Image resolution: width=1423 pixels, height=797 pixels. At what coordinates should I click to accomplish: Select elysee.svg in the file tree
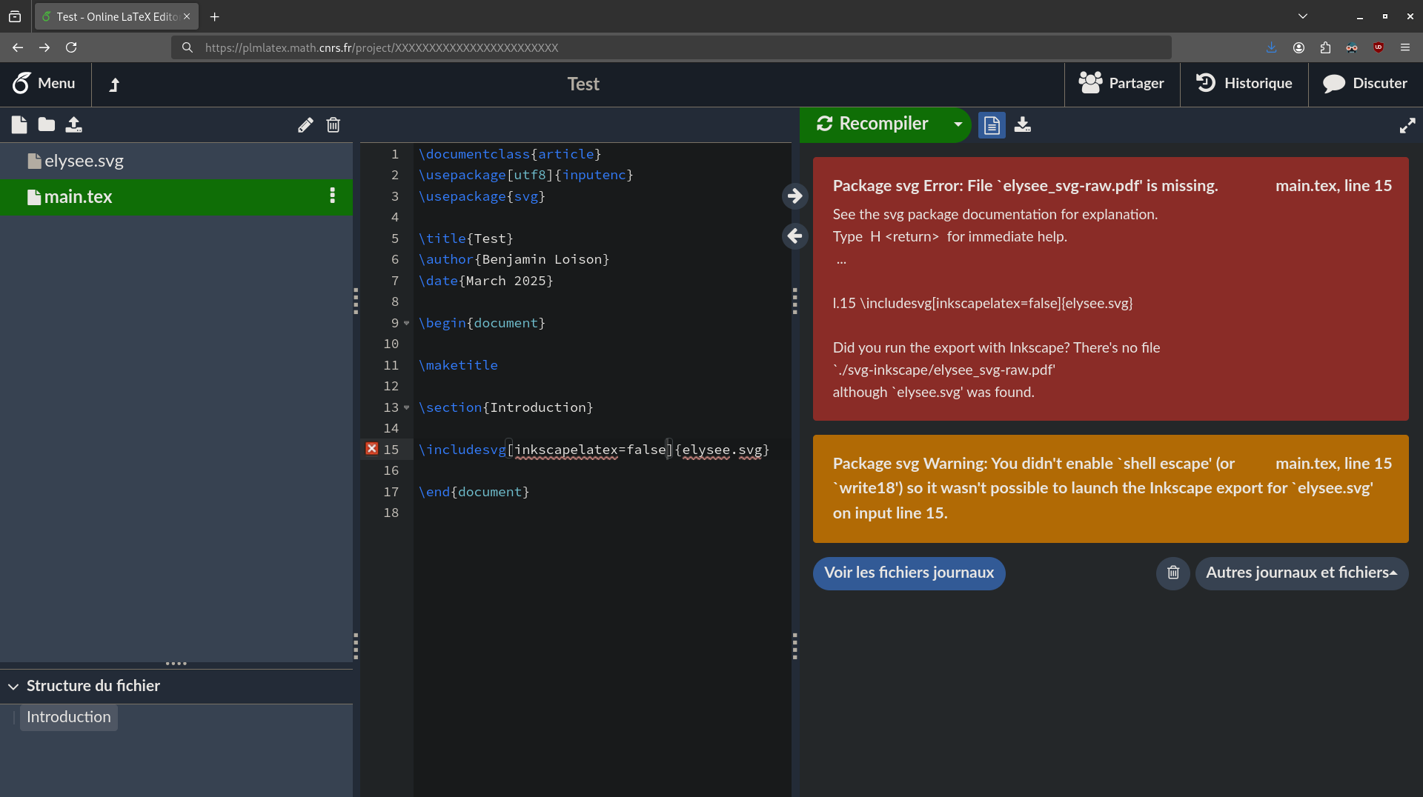pyautogui.click(x=84, y=161)
